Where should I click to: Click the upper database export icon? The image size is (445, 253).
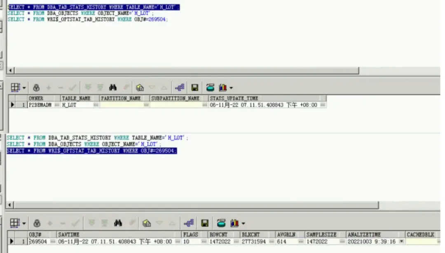click(x=210, y=88)
